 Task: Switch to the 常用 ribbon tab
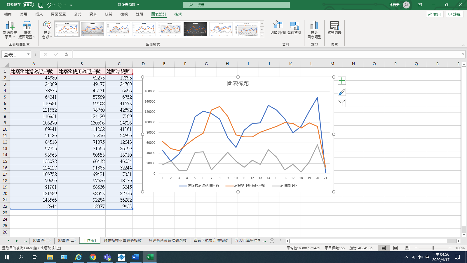tap(24, 14)
